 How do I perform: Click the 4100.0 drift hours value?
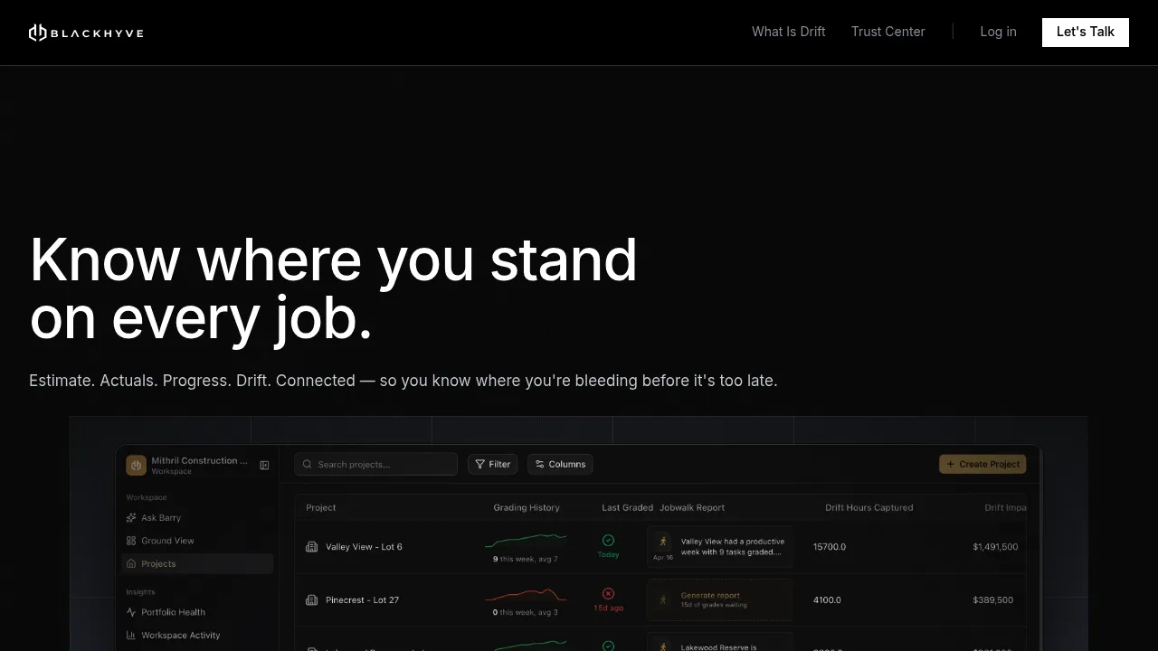coord(827,600)
